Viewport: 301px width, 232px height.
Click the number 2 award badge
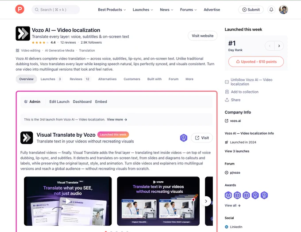[x=246, y=195]
